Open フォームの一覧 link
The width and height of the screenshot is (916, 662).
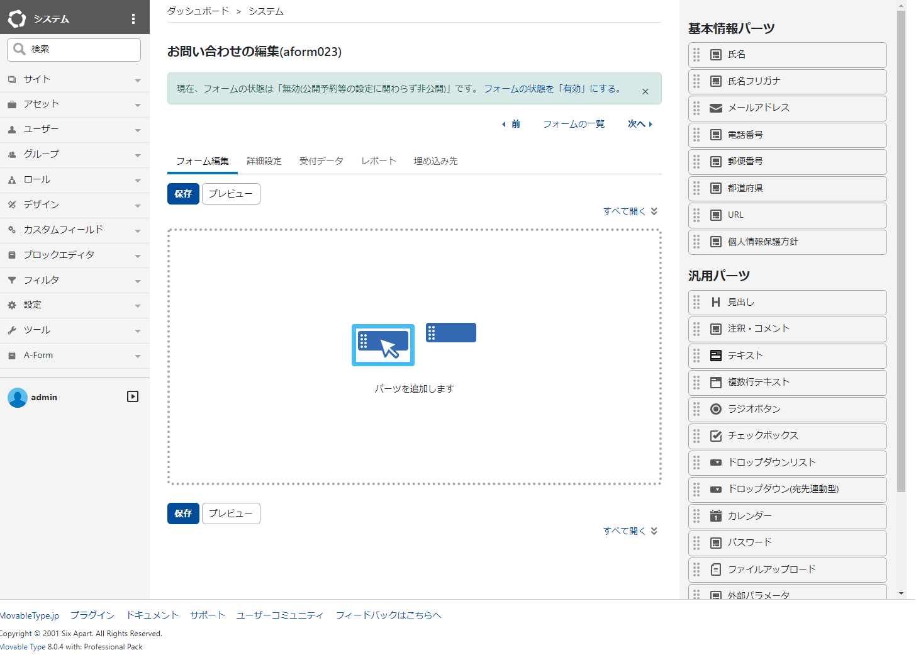click(x=573, y=124)
